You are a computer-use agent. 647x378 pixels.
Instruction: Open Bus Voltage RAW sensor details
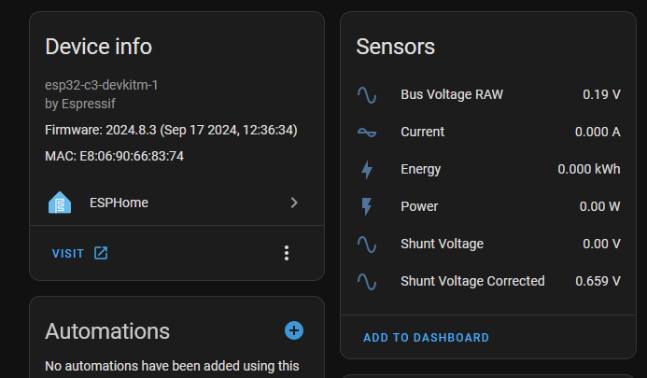coord(451,94)
